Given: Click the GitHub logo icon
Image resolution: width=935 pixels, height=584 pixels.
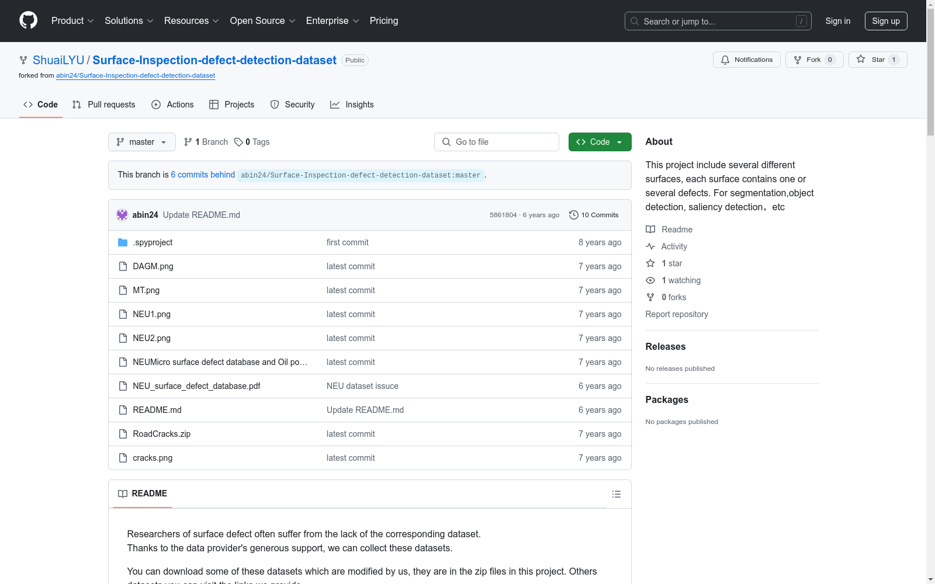Looking at the screenshot, I should [28, 20].
